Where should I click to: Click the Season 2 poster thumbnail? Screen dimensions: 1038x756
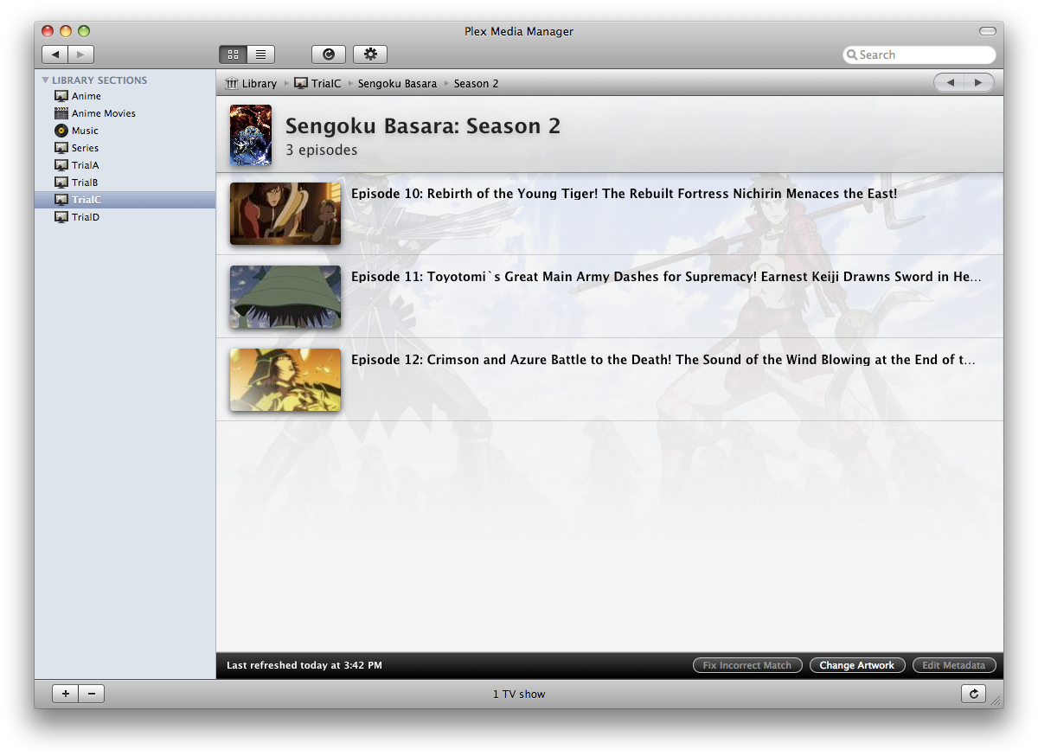click(251, 135)
